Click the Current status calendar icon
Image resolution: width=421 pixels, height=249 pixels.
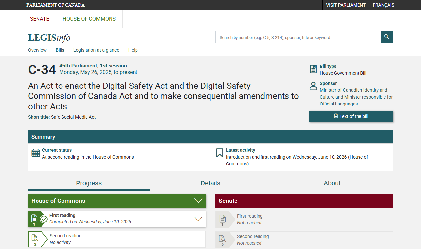point(36,153)
